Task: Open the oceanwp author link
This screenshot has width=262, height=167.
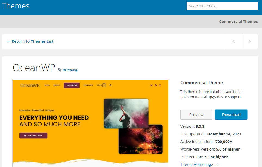Action: (70, 70)
